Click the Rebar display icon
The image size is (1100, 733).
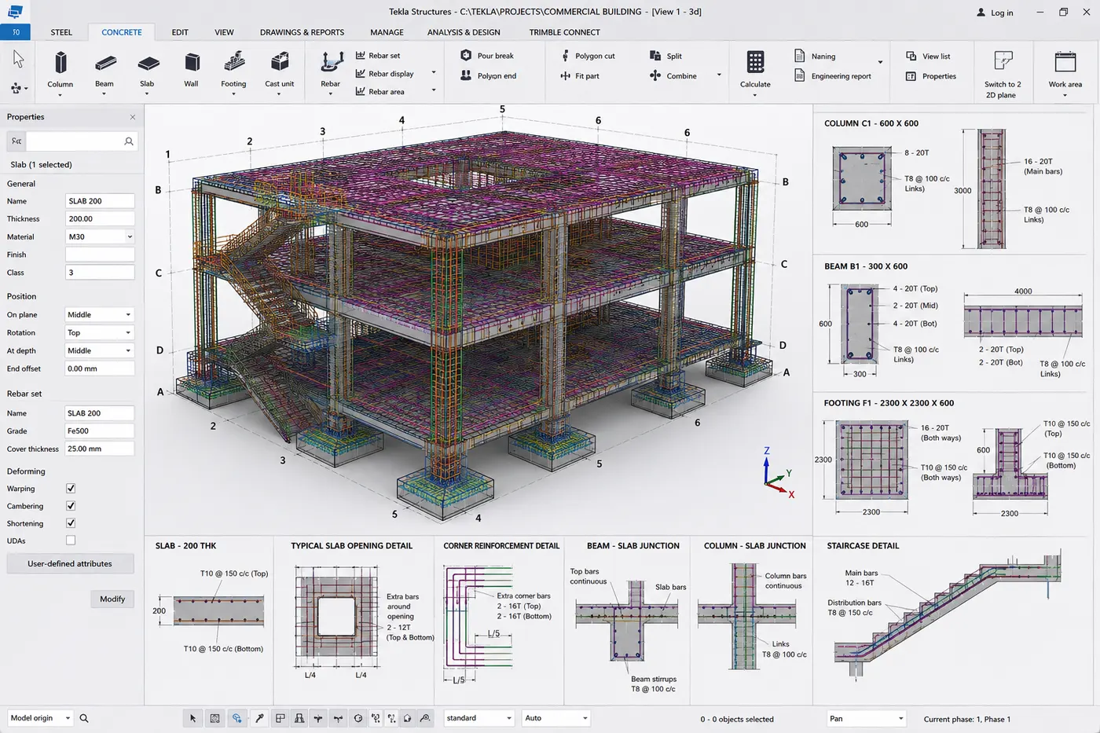tap(361, 74)
